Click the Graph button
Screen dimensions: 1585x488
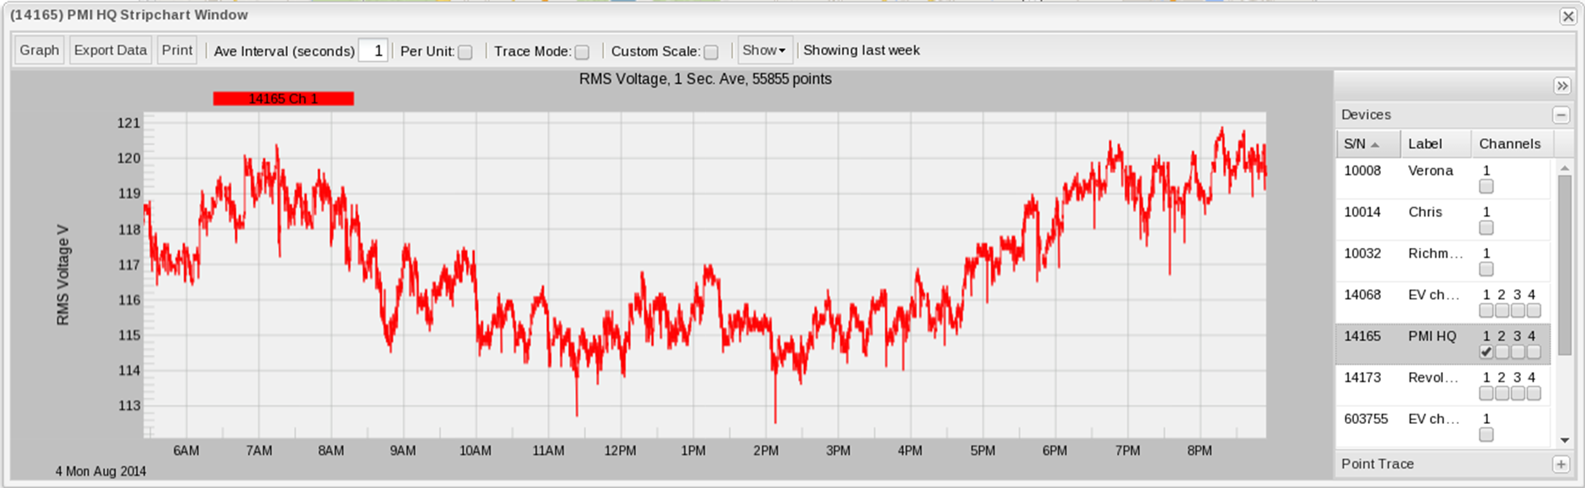[x=39, y=50]
